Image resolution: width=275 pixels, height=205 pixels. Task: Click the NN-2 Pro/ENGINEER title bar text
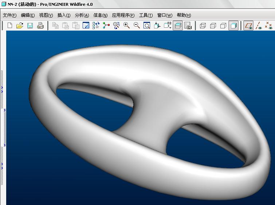(50, 4)
